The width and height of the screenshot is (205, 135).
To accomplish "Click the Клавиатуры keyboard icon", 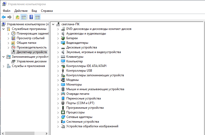I will click(63, 57).
